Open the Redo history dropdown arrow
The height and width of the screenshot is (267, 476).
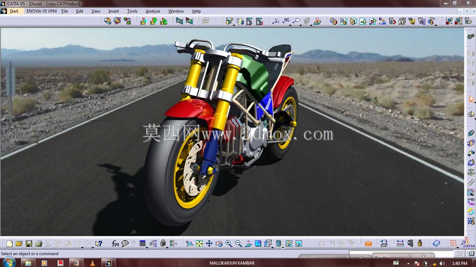[x=93, y=247]
